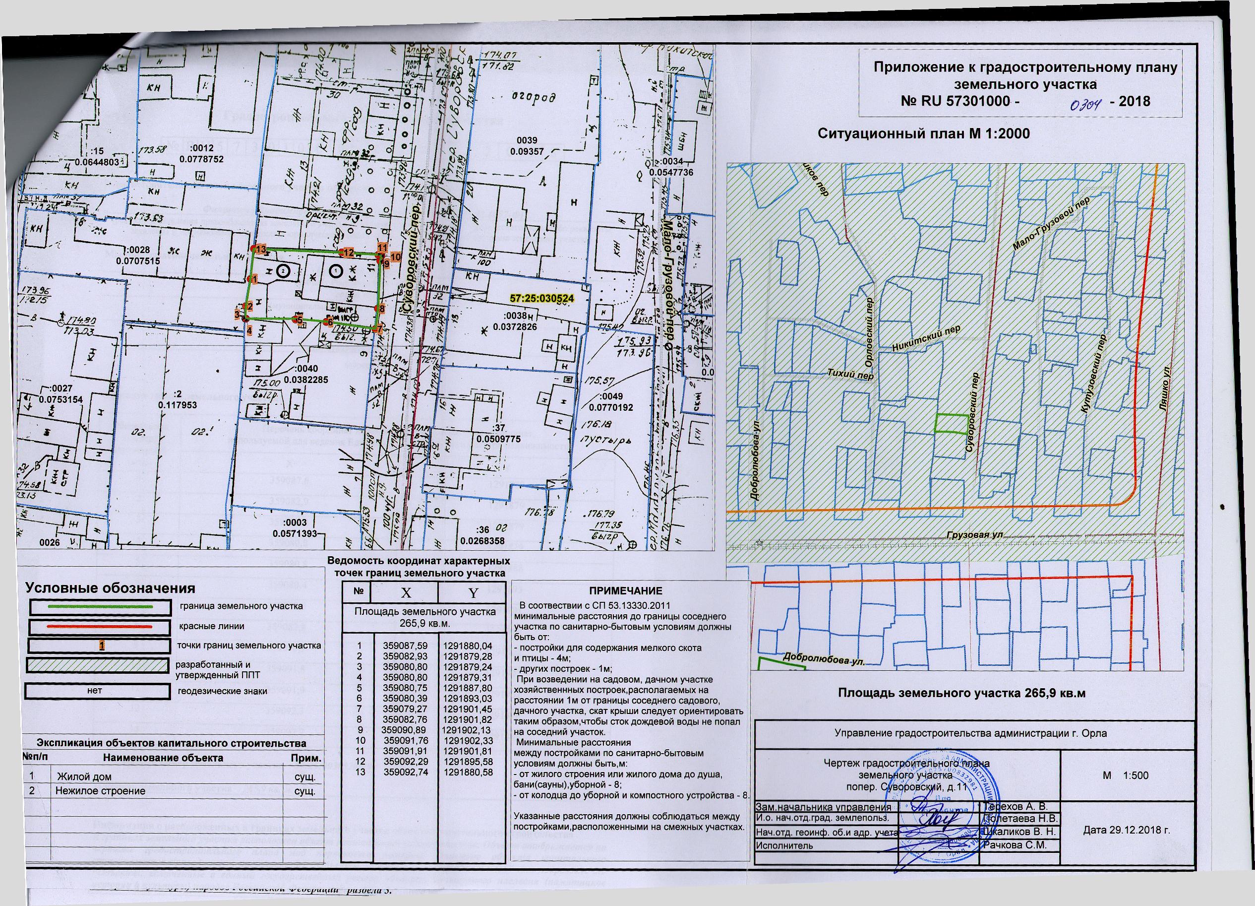Click 'Тихий пер' street label
Screen dimensions: 1255x906
(850, 376)
